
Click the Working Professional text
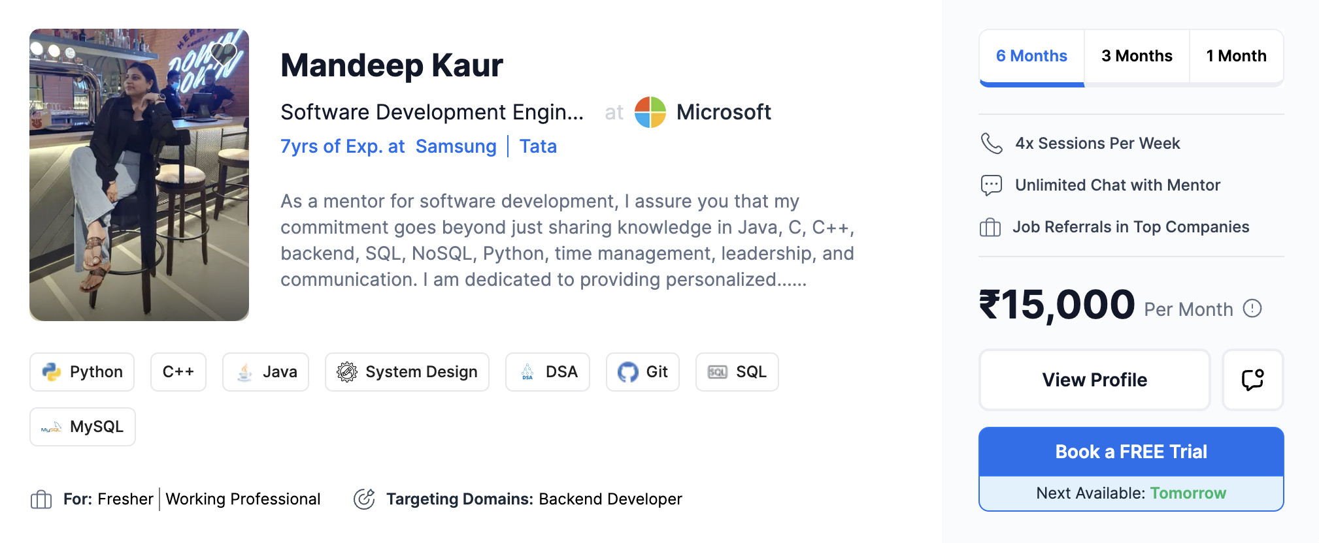pos(243,499)
